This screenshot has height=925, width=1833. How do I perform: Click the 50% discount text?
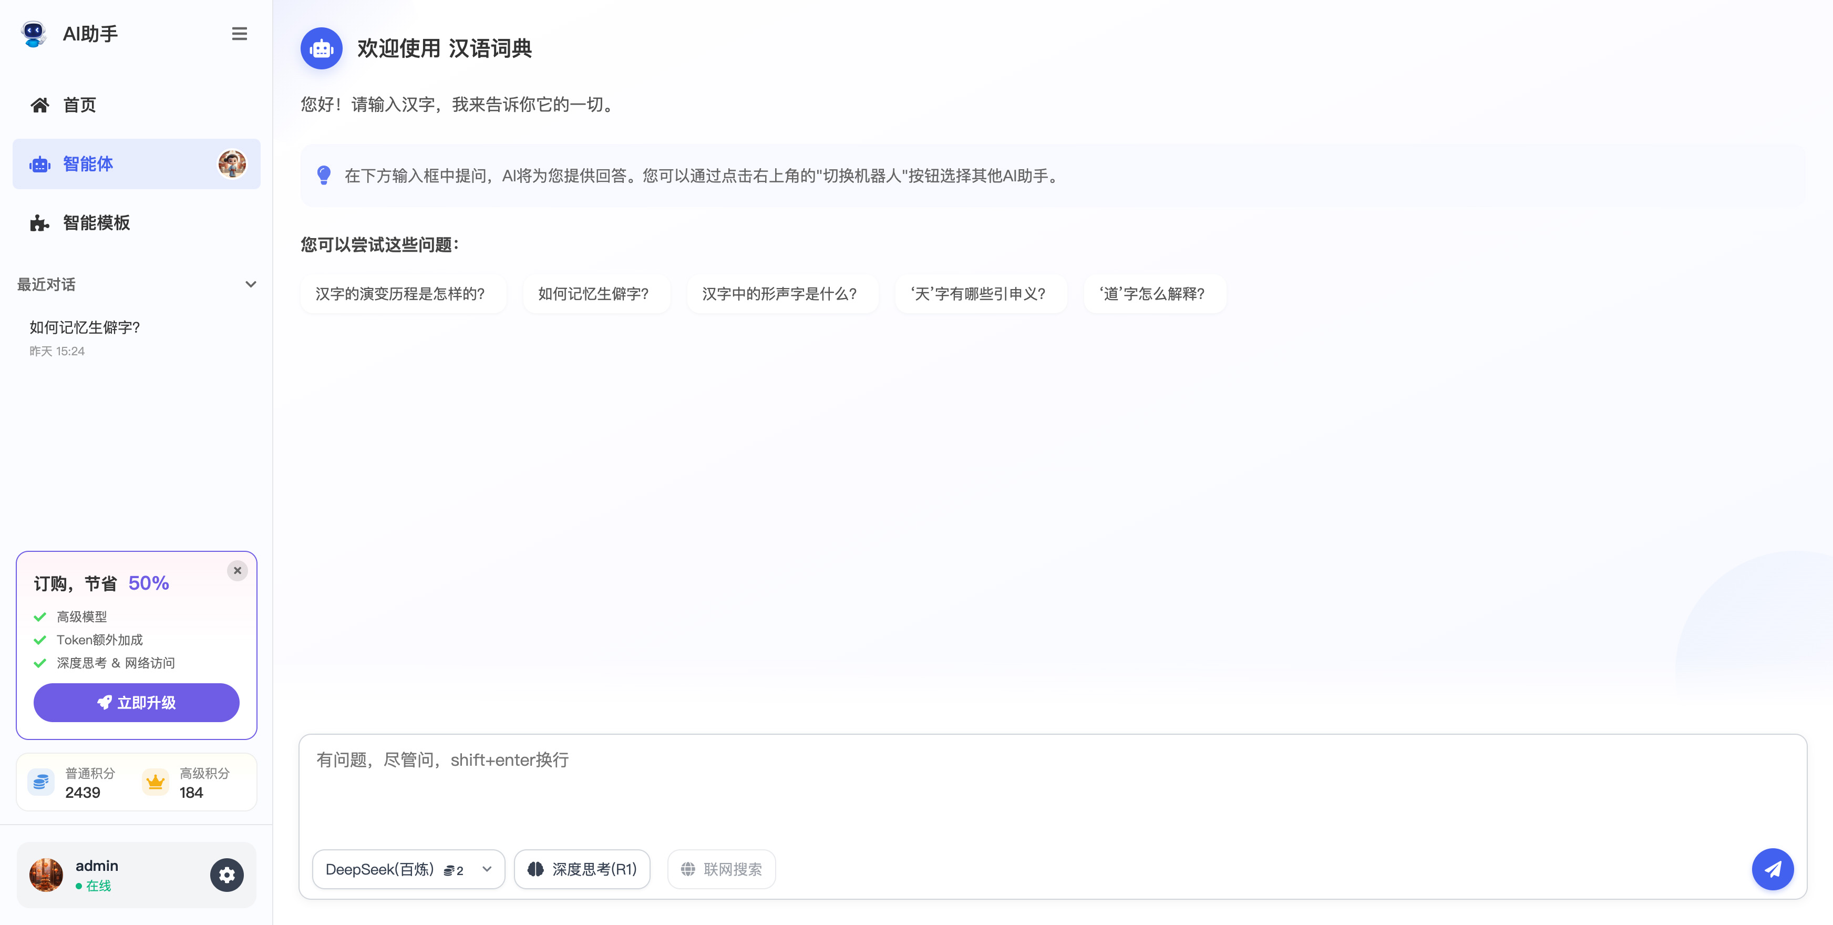pos(149,583)
